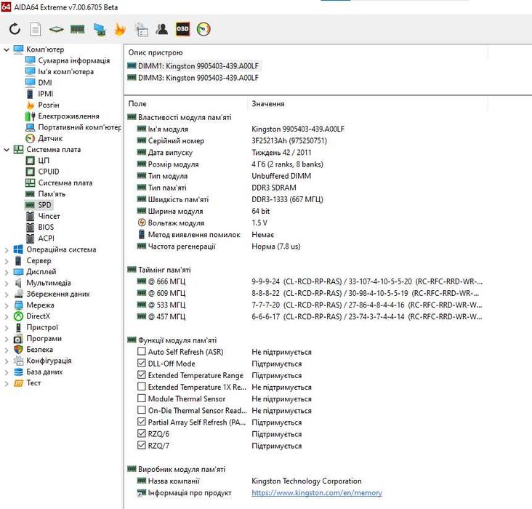Toggle the RZQ/6 checkbox

[142, 433]
